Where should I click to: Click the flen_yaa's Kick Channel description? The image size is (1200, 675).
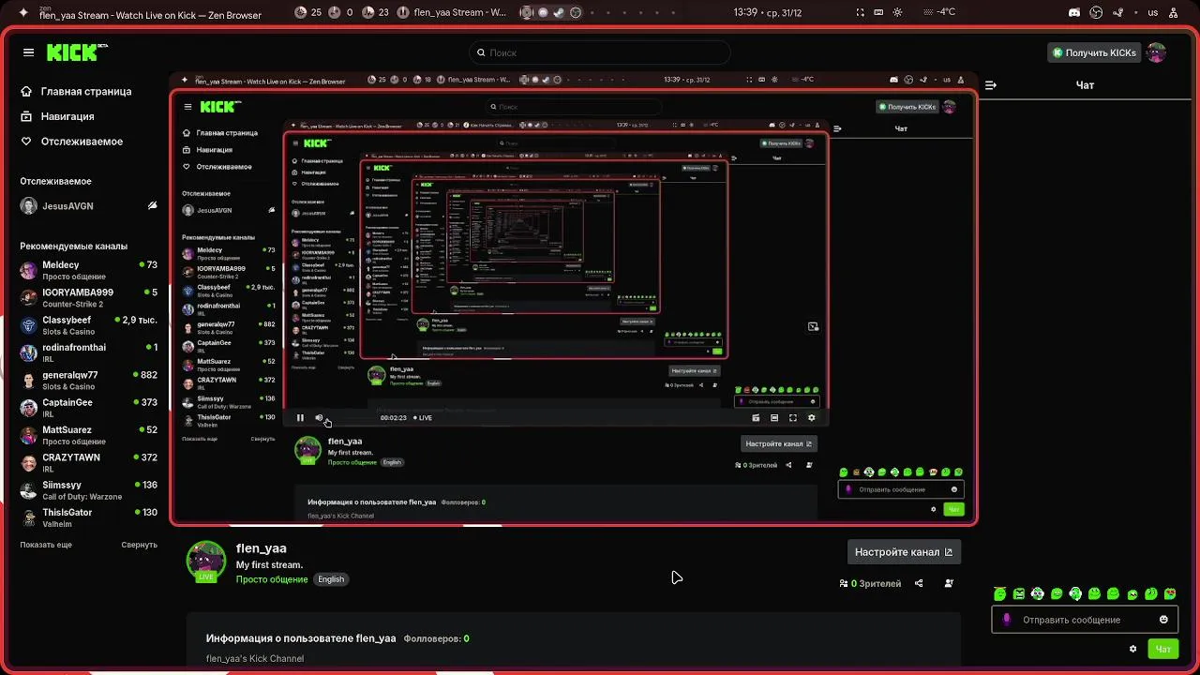point(255,659)
